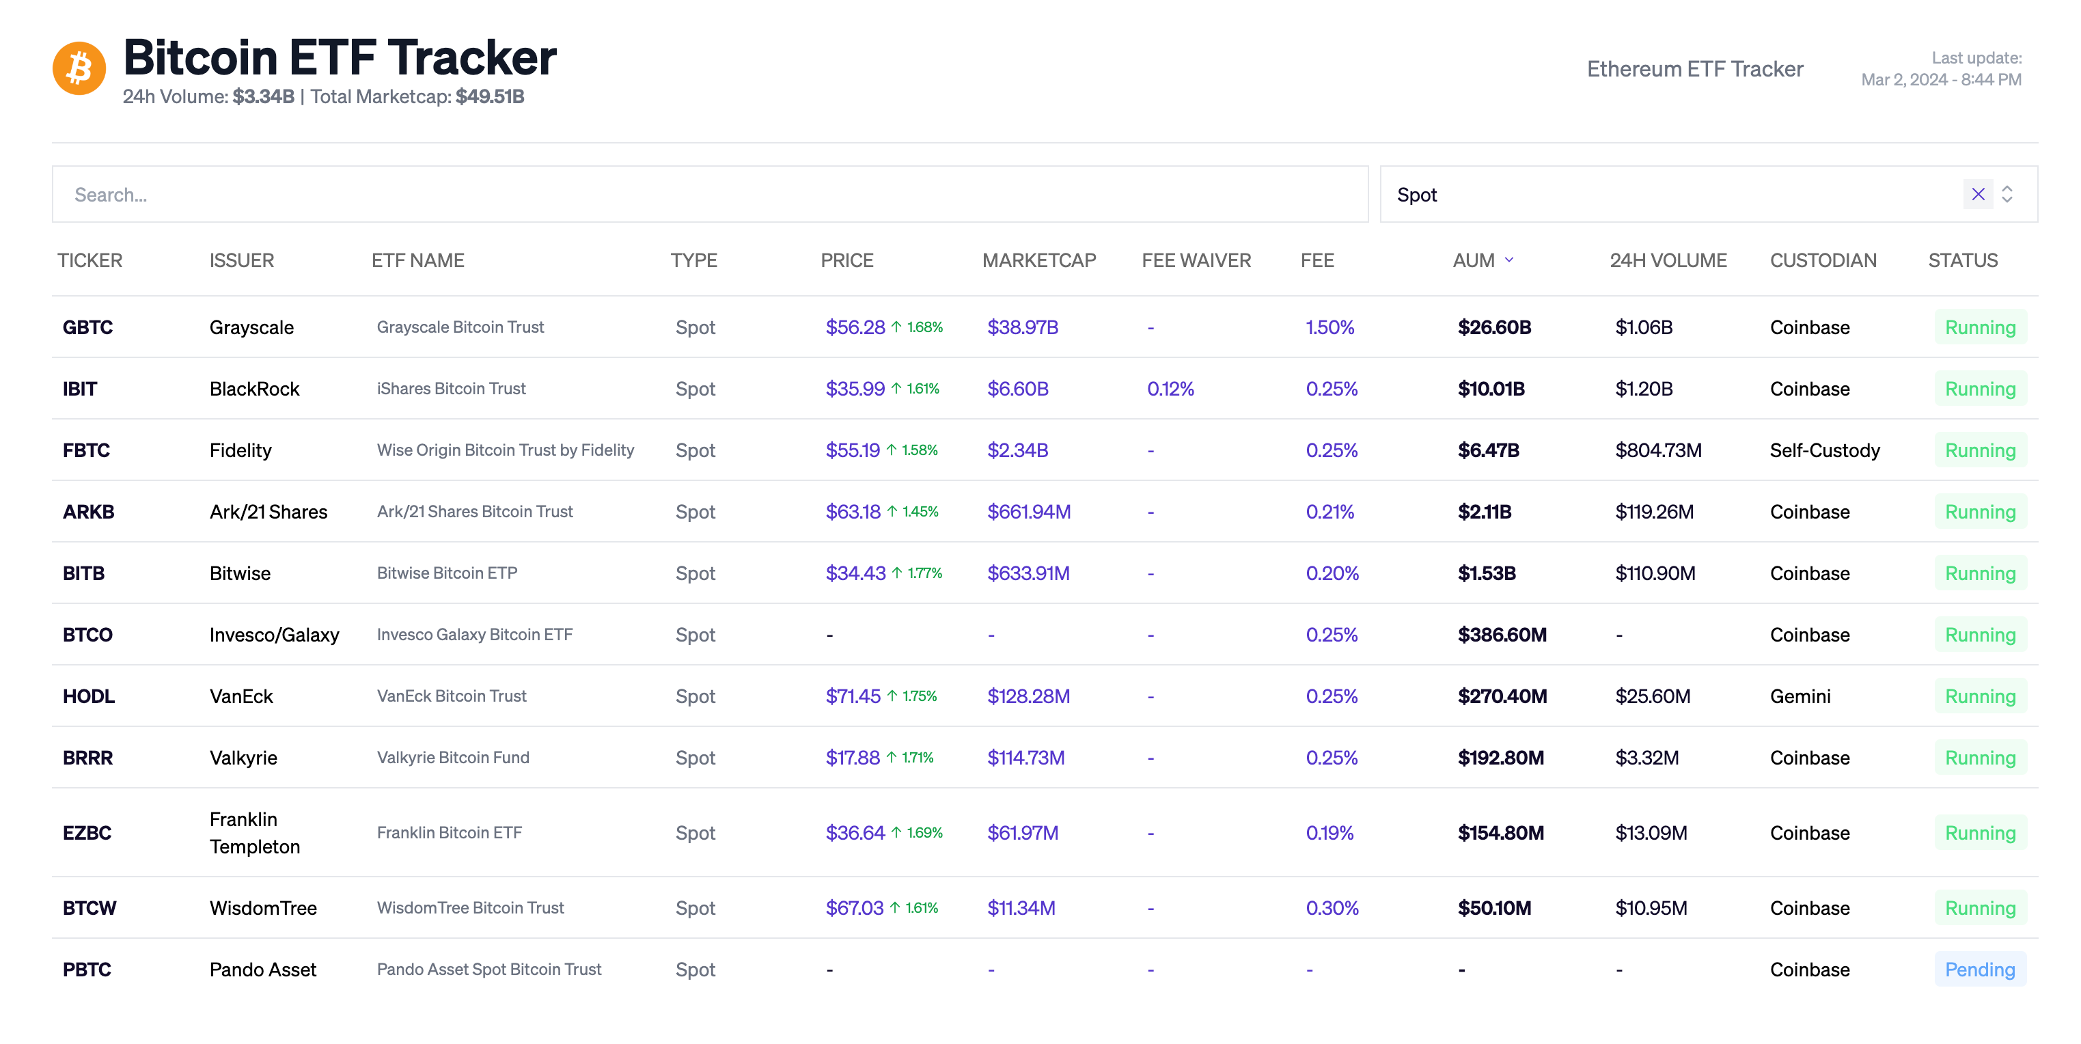
Task: Click Franklin Templeton issuer cell
Action: click(254, 832)
